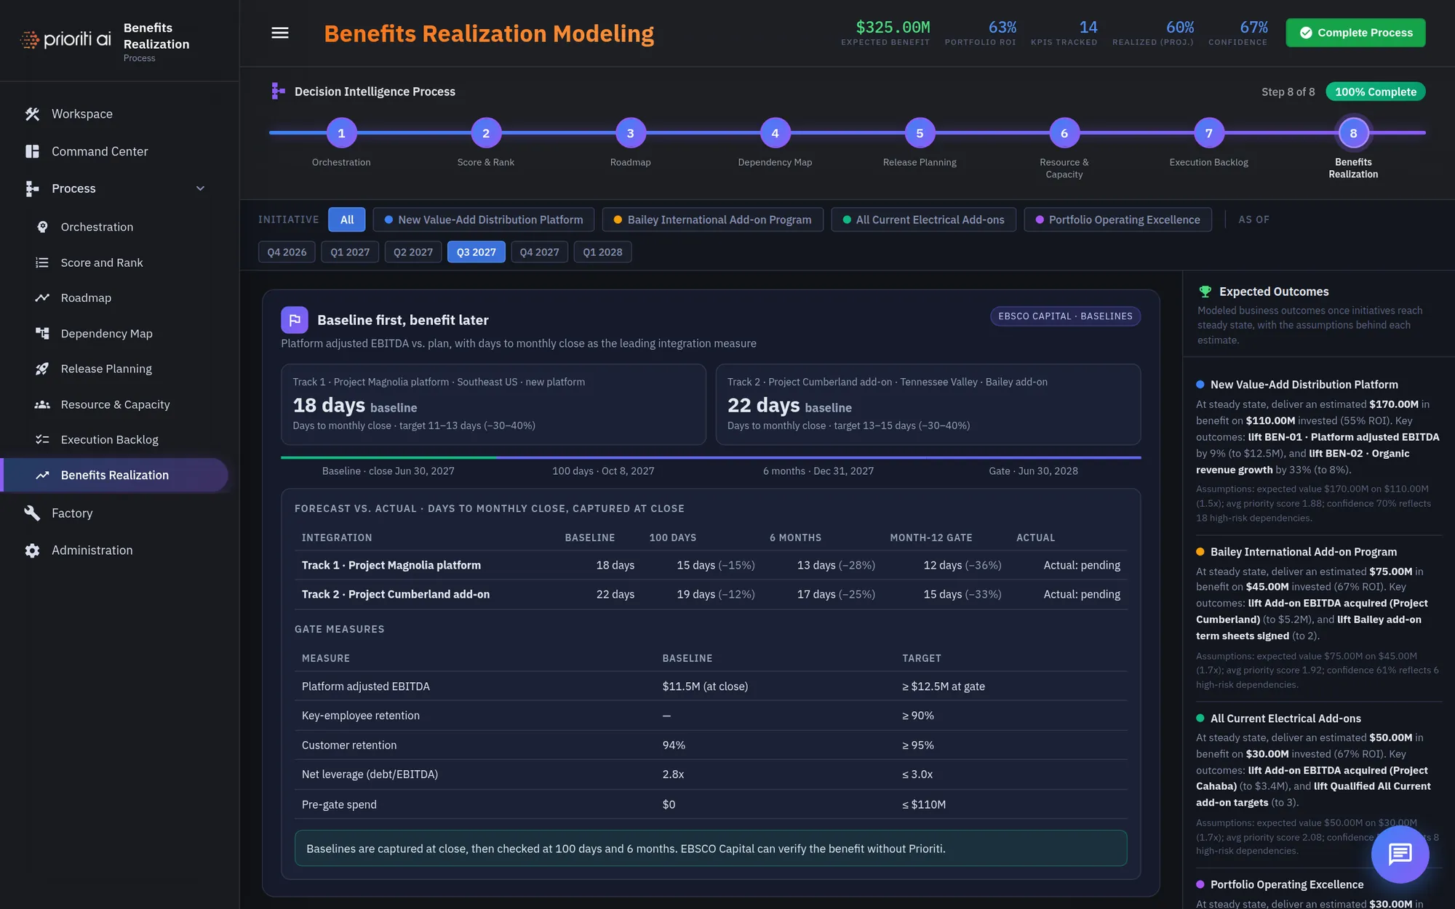1455x909 pixels.
Task: Jump to step 6 Resource & Capacity
Action: coord(1064,133)
